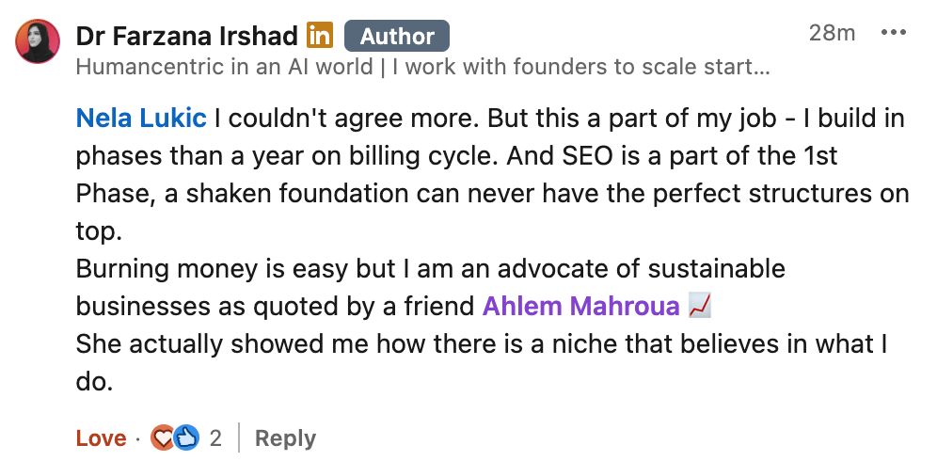Open the author name Dr Farzana Irshad
Screen dimensions: 937x461
[186, 36]
